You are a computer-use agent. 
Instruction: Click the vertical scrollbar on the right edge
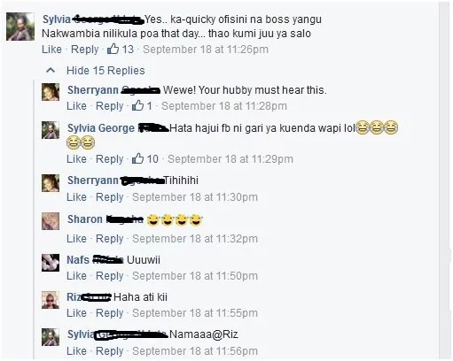click(444, 180)
